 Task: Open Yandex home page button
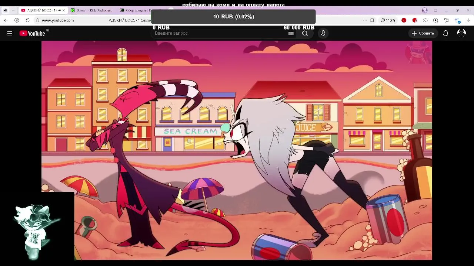(x=17, y=20)
